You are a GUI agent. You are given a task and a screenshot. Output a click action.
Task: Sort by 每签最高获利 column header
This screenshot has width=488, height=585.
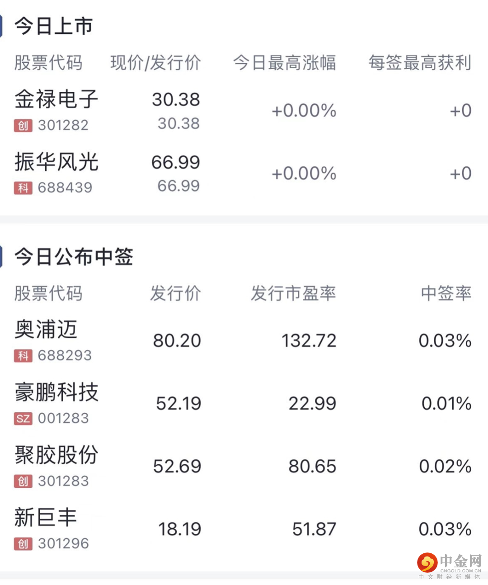pos(420,63)
